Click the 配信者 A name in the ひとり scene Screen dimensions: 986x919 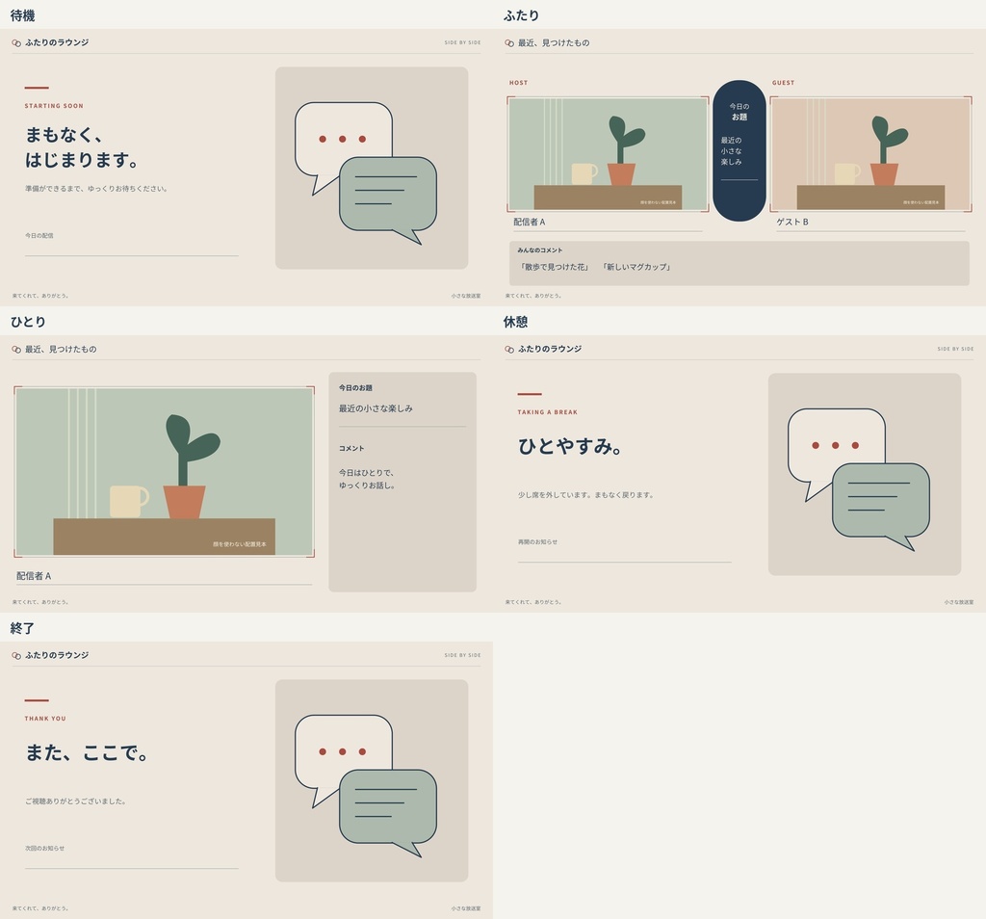(x=34, y=576)
